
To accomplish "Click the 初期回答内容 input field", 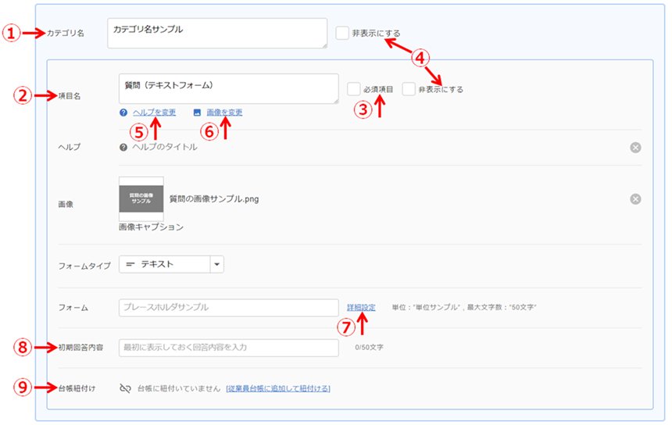I will 229,348.
